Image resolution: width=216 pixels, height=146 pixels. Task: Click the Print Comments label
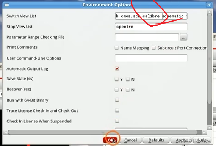click(22, 47)
